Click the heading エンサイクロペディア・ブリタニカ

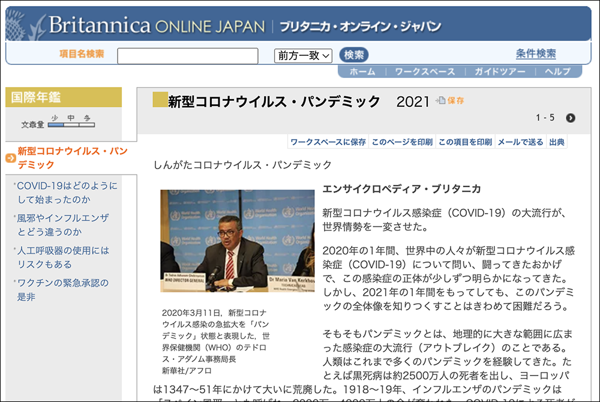[x=402, y=189]
